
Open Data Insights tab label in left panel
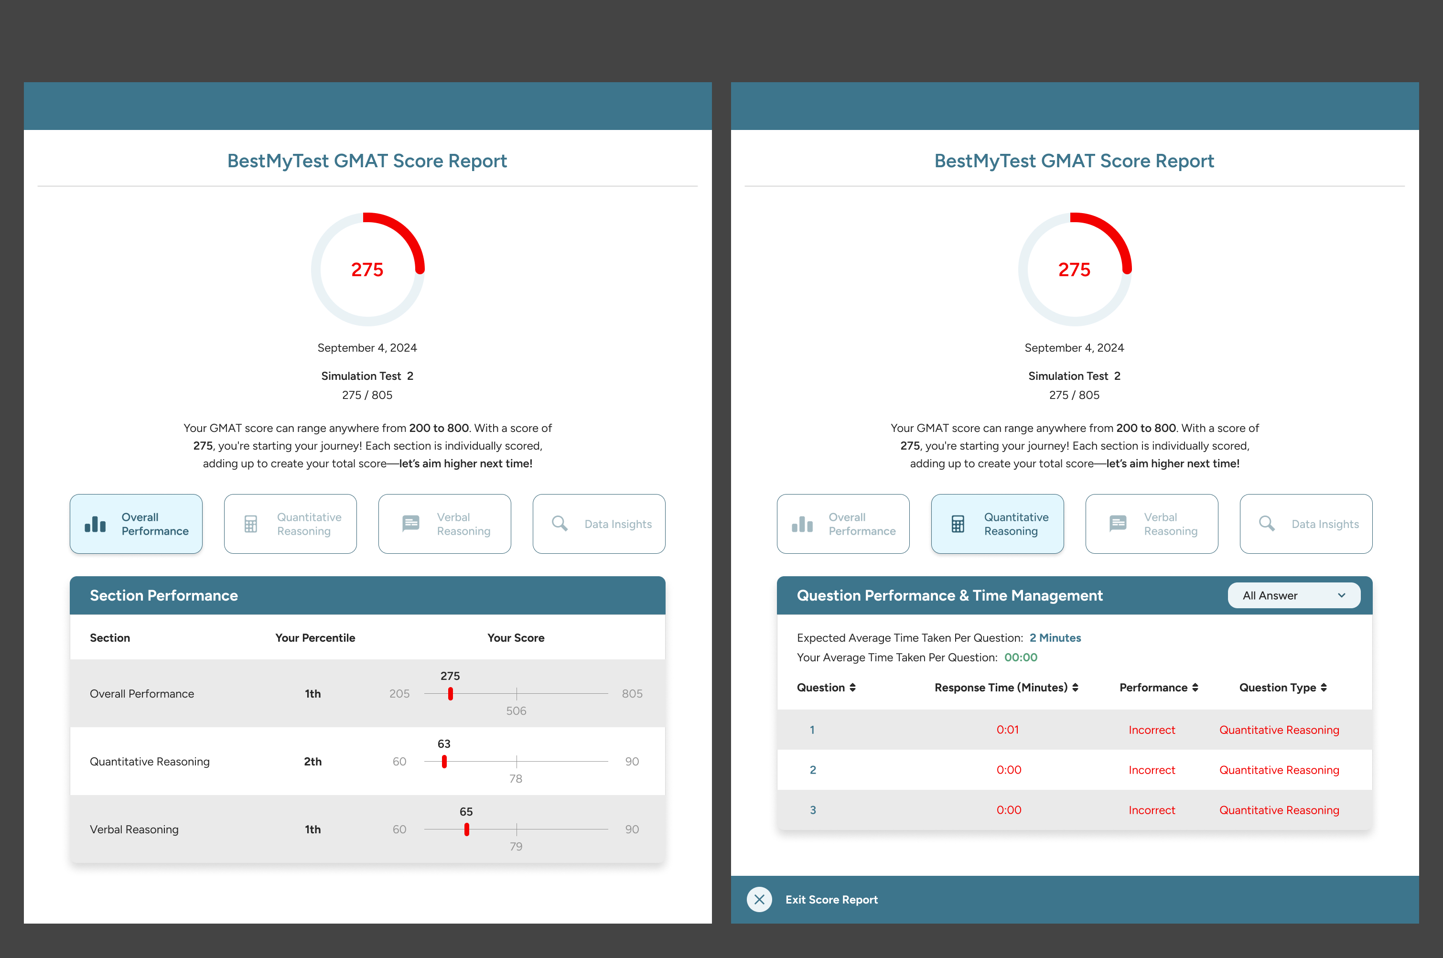pos(618,524)
